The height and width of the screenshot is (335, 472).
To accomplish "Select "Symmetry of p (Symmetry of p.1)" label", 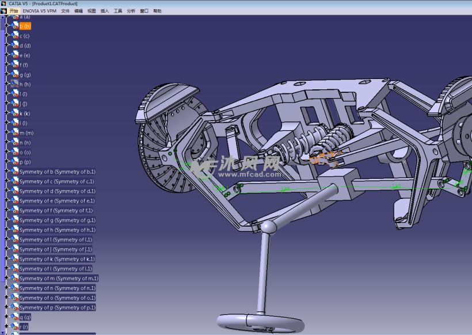I will (58, 307).
